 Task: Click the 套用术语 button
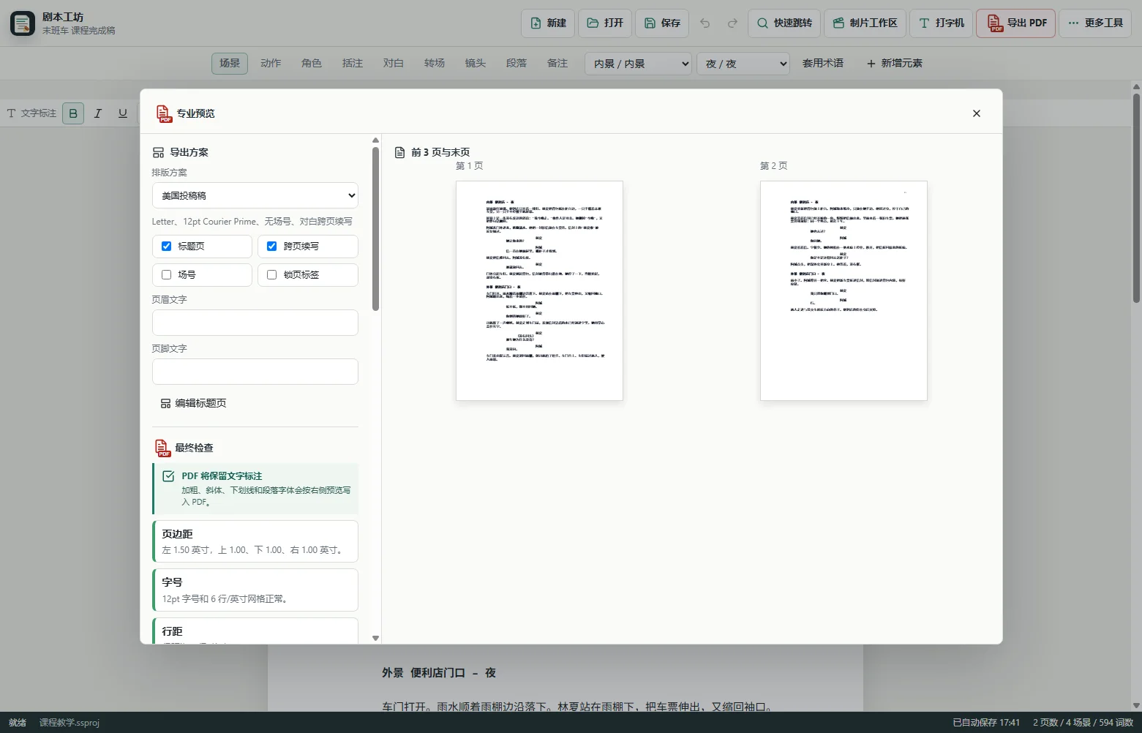tap(823, 64)
